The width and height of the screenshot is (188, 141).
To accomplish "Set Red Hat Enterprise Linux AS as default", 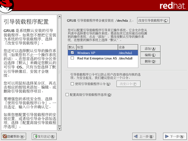I will [x=72, y=58].
